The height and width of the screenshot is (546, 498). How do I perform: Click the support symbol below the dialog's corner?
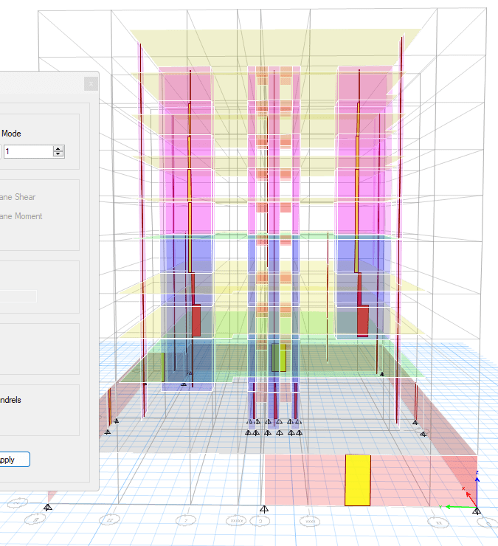pos(48,508)
